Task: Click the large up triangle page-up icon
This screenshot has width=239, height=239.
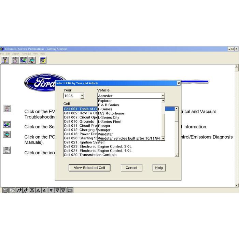Action: tap(38, 190)
